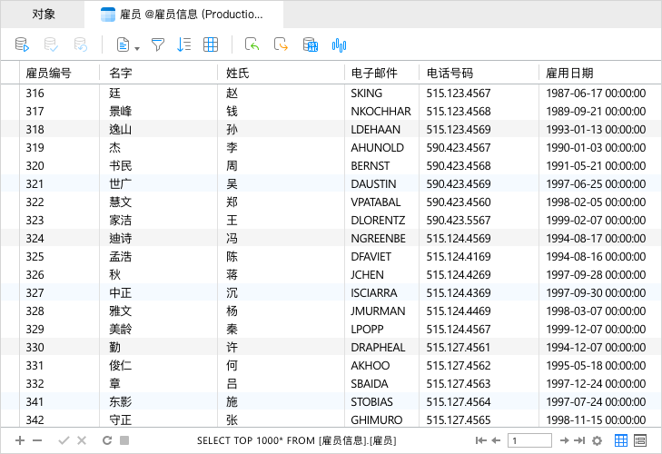Screen dimensions: 662x454
Task: Go to the first page arrow
Action: (481, 440)
